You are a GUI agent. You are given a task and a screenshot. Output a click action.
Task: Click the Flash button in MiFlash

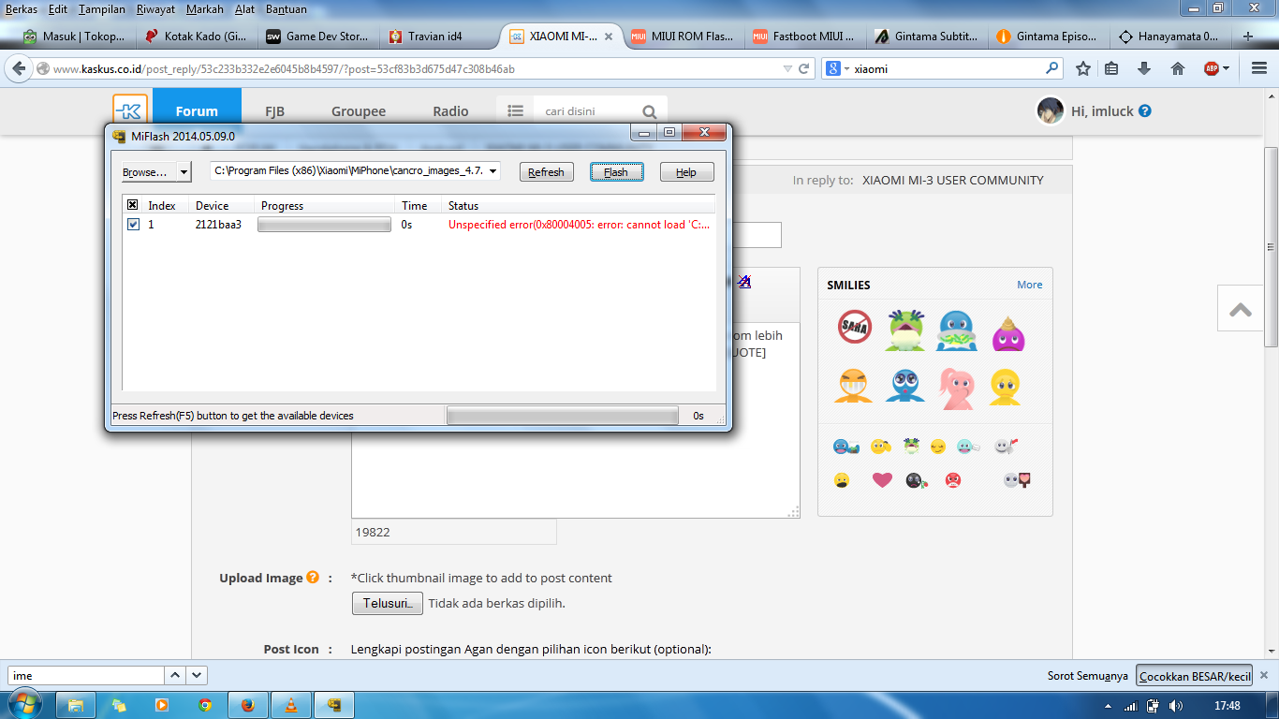(616, 172)
